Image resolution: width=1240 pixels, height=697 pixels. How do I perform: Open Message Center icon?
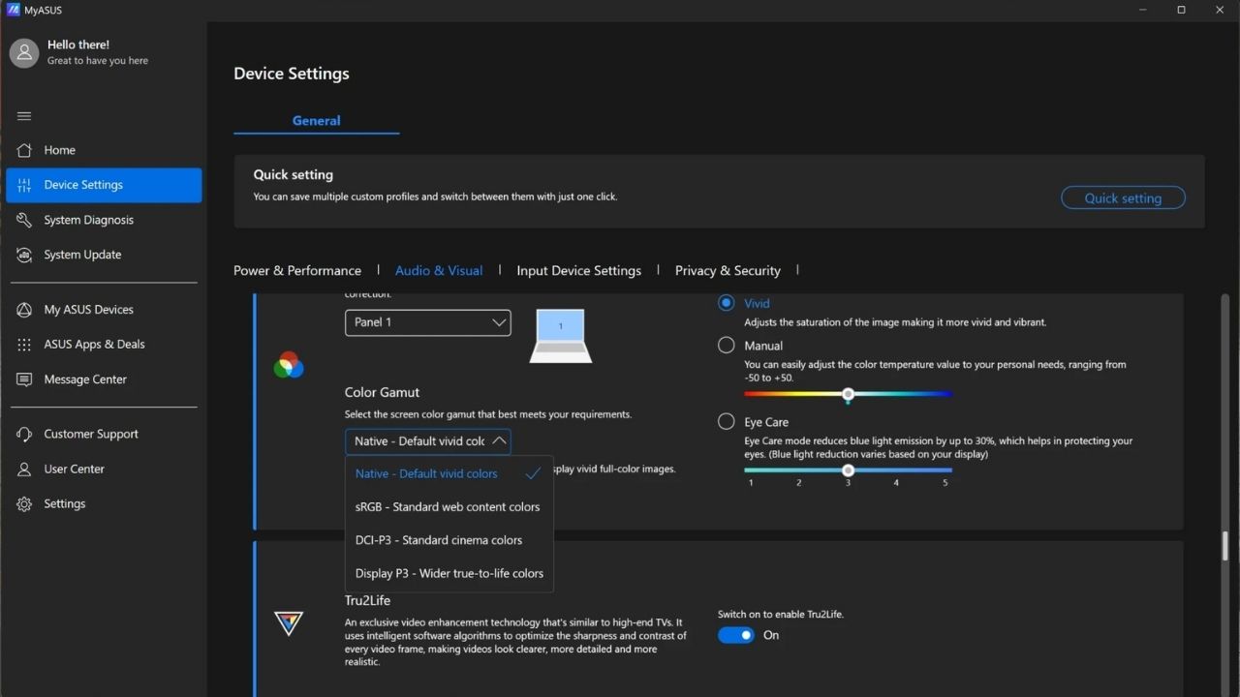tap(25, 379)
